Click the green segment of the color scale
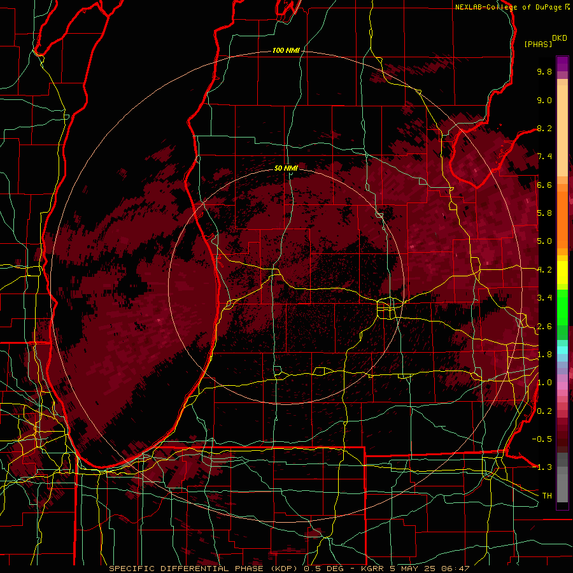This screenshot has width=573, height=573. pos(562,315)
